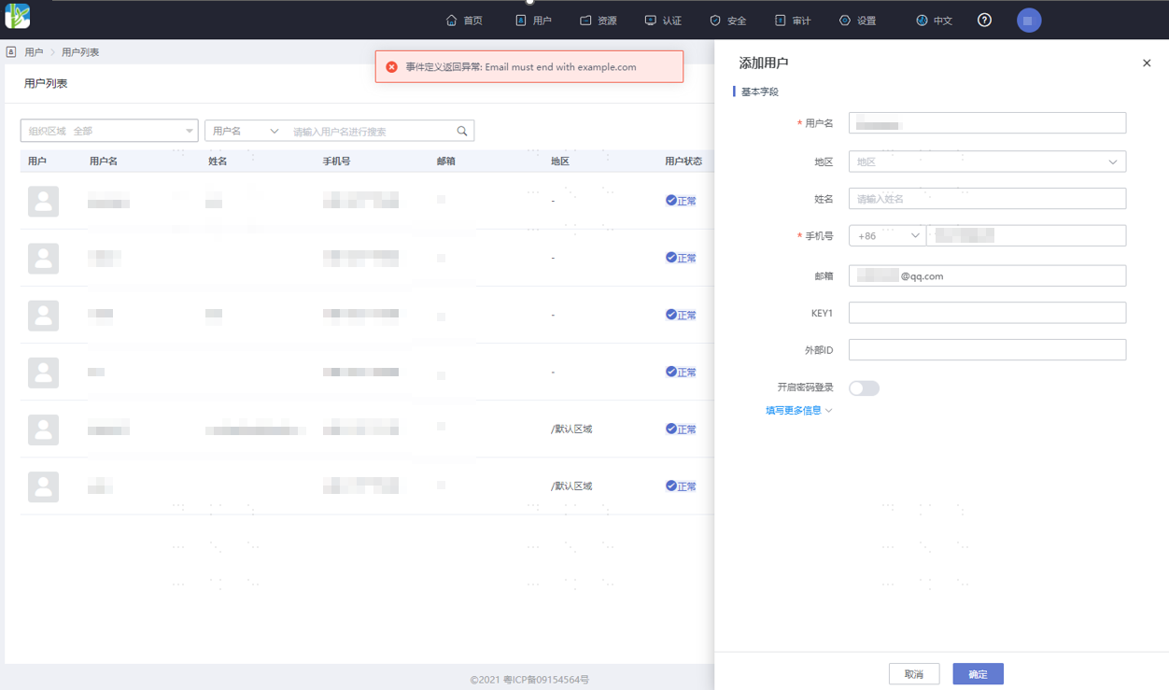1169x690 pixels.
Task: Open the 设置 menu in navigation
Action: pyautogui.click(x=857, y=21)
